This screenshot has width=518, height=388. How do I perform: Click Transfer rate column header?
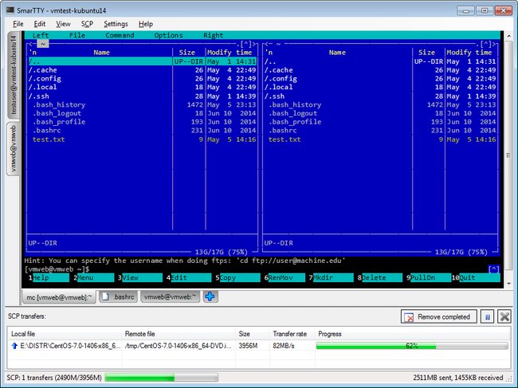(292, 334)
